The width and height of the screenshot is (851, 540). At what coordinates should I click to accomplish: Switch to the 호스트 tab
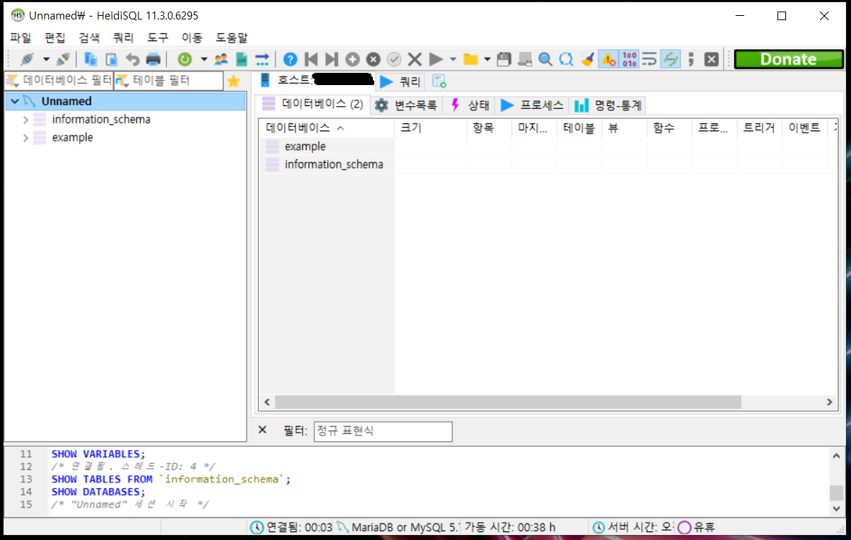pos(316,81)
